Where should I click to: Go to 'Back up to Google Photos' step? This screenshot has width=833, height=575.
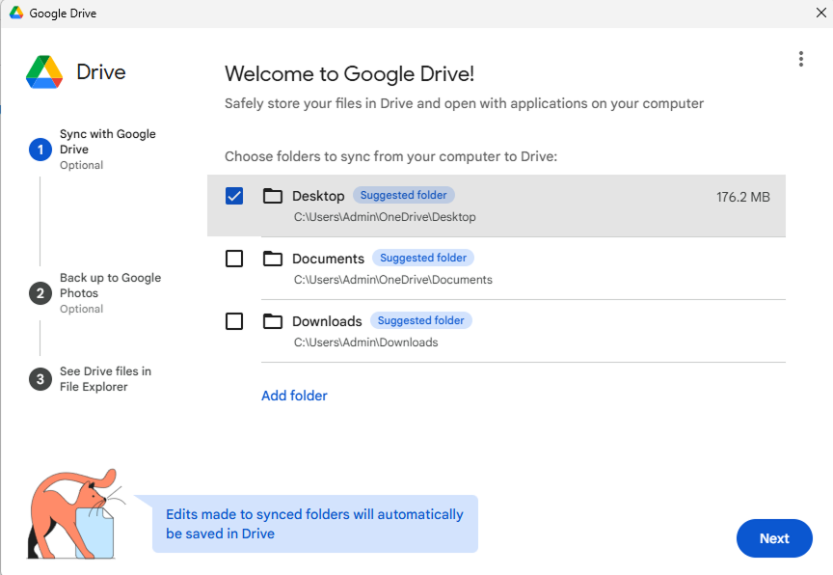(110, 286)
